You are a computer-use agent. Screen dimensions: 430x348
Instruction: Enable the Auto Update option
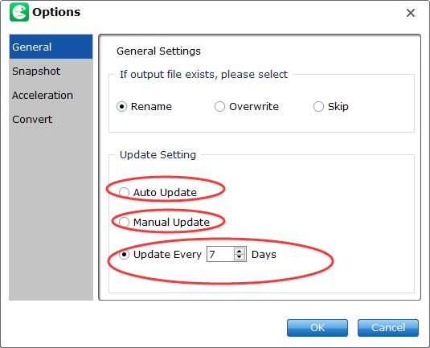[x=124, y=192]
